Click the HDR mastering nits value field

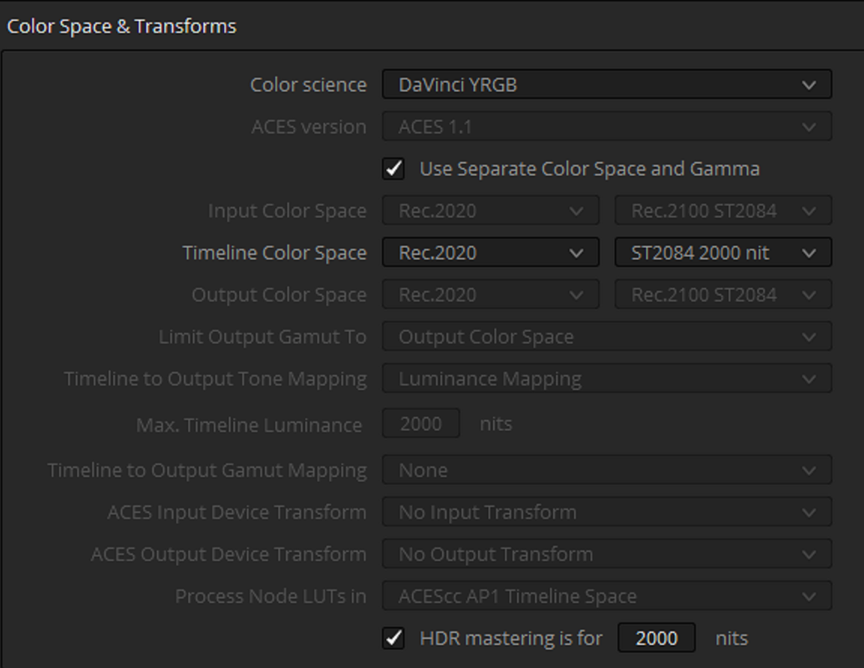click(656, 638)
